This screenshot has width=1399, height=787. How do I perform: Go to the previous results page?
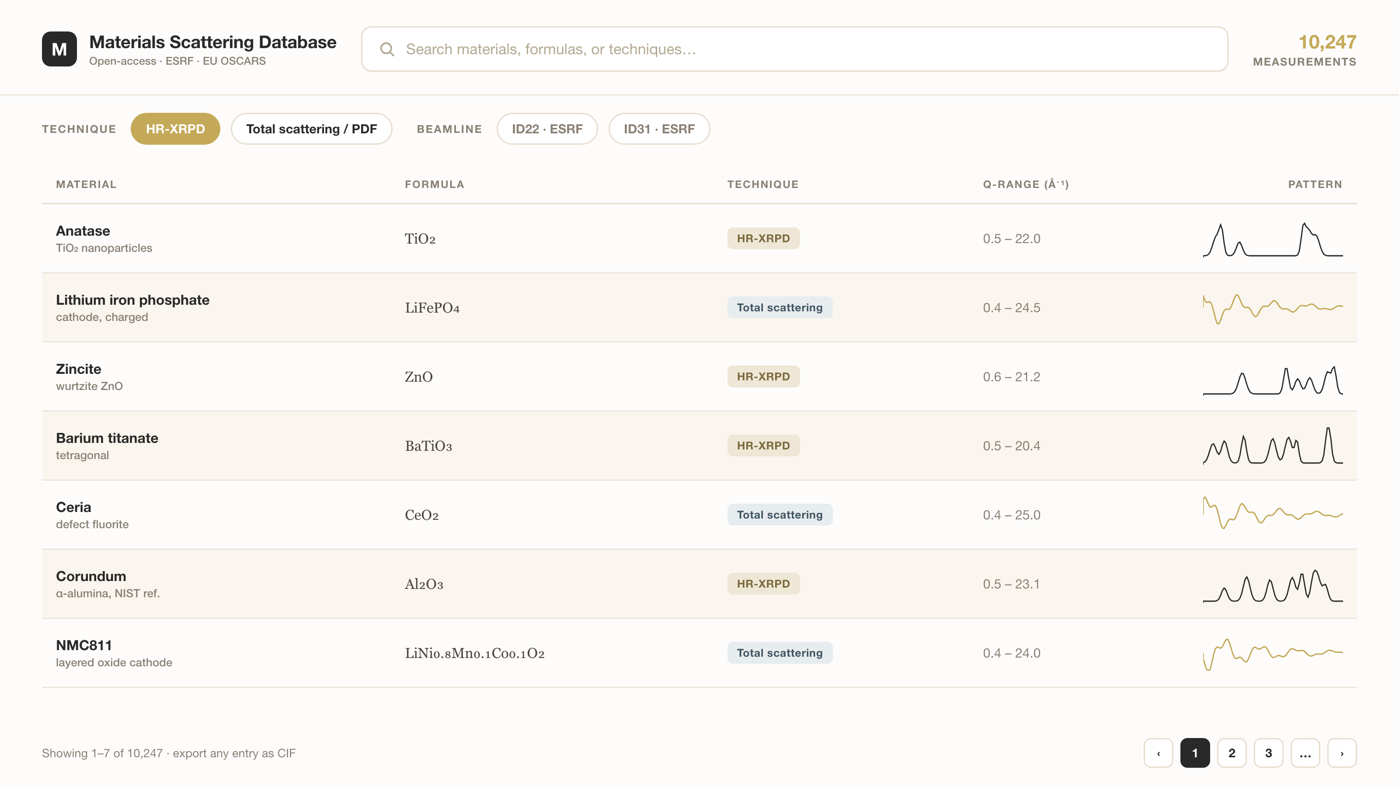1159,753
